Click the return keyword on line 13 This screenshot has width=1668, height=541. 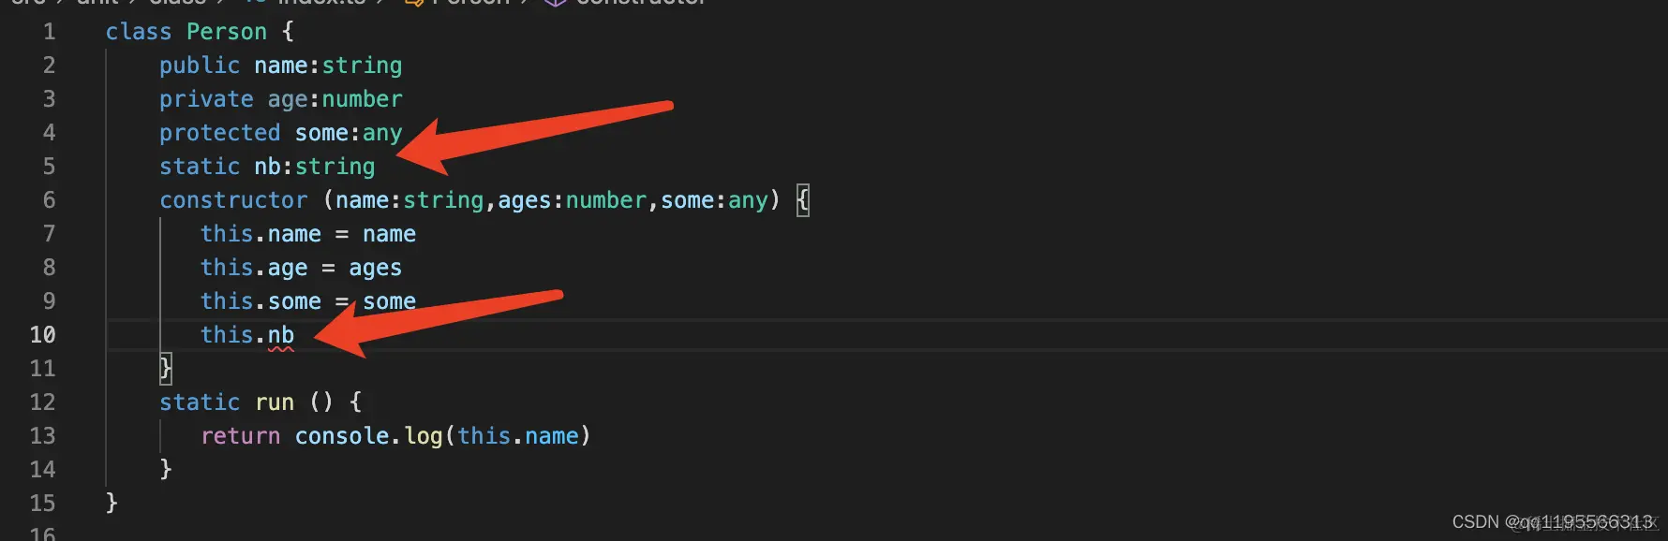click(x=240, y=436)
